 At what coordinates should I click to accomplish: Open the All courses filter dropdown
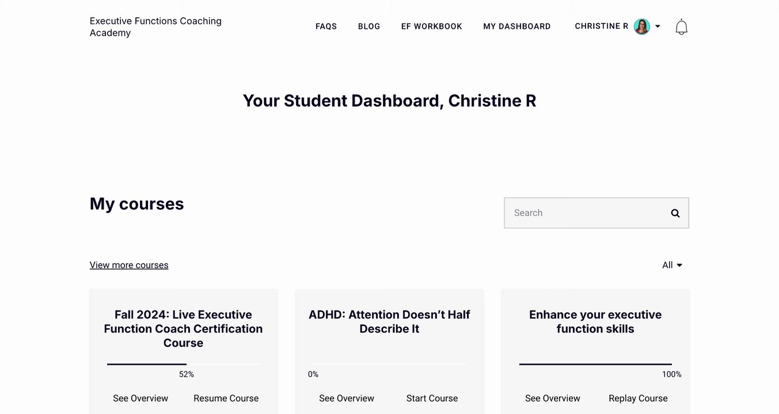coord(672,265)
